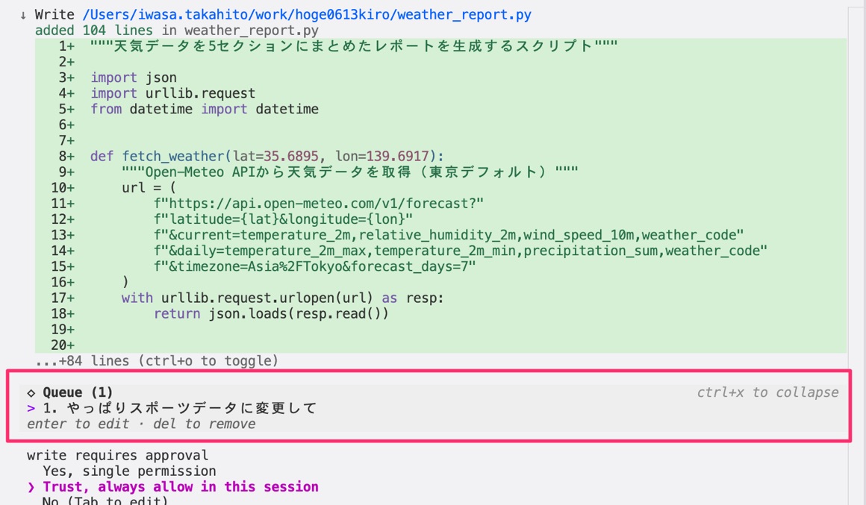Viewport: 866px width, 505px height.
Task: Click line 8 def fetch_weather code
Action: tap(267, 156)
